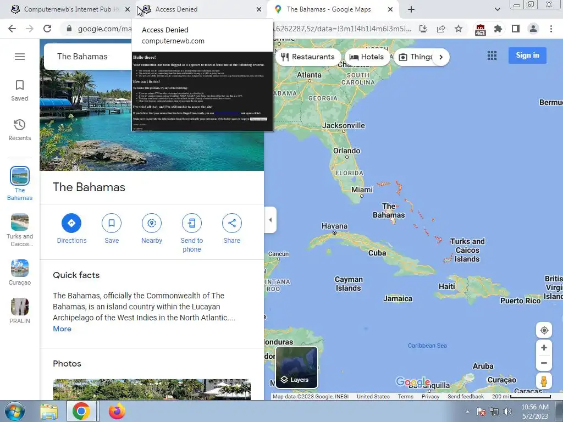The image size is (563, 422).
Task: Share this page from address bar
Action: pos(441,29)
